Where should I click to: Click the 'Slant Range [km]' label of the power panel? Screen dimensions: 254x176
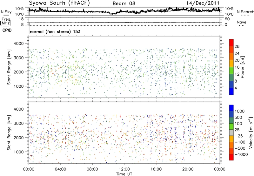[x=9, y=67]
